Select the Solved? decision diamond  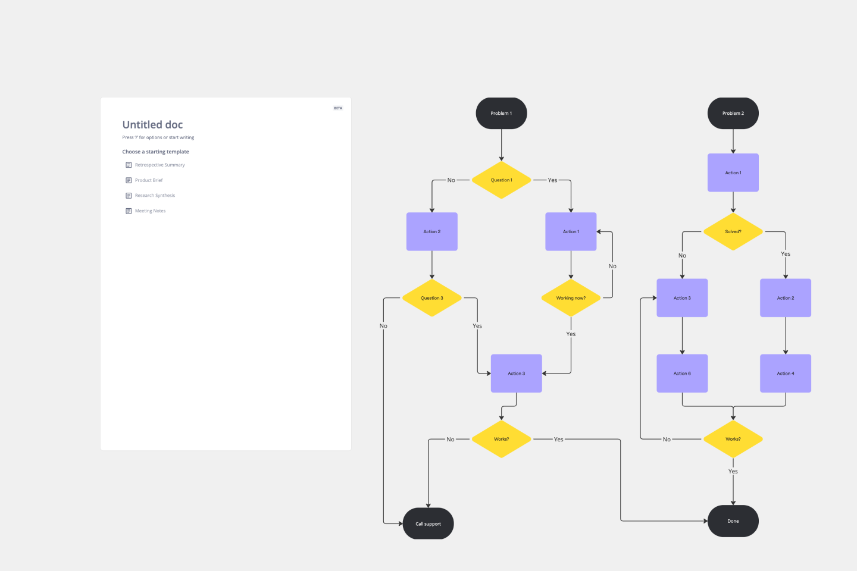tap(733, 232)
